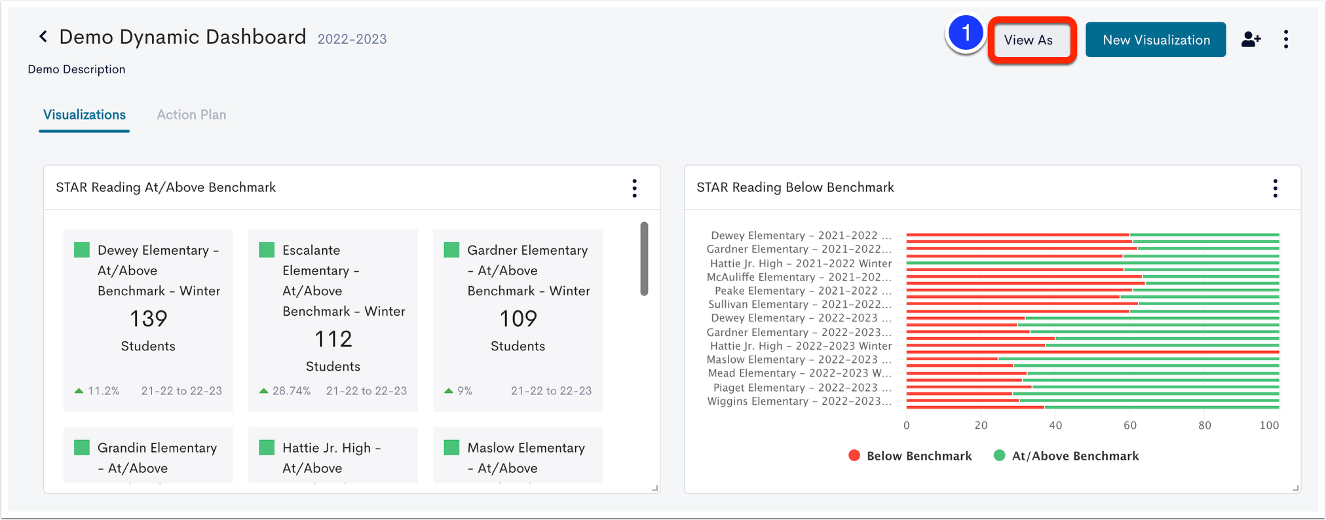Click the up arrow beside 9%

449,391
